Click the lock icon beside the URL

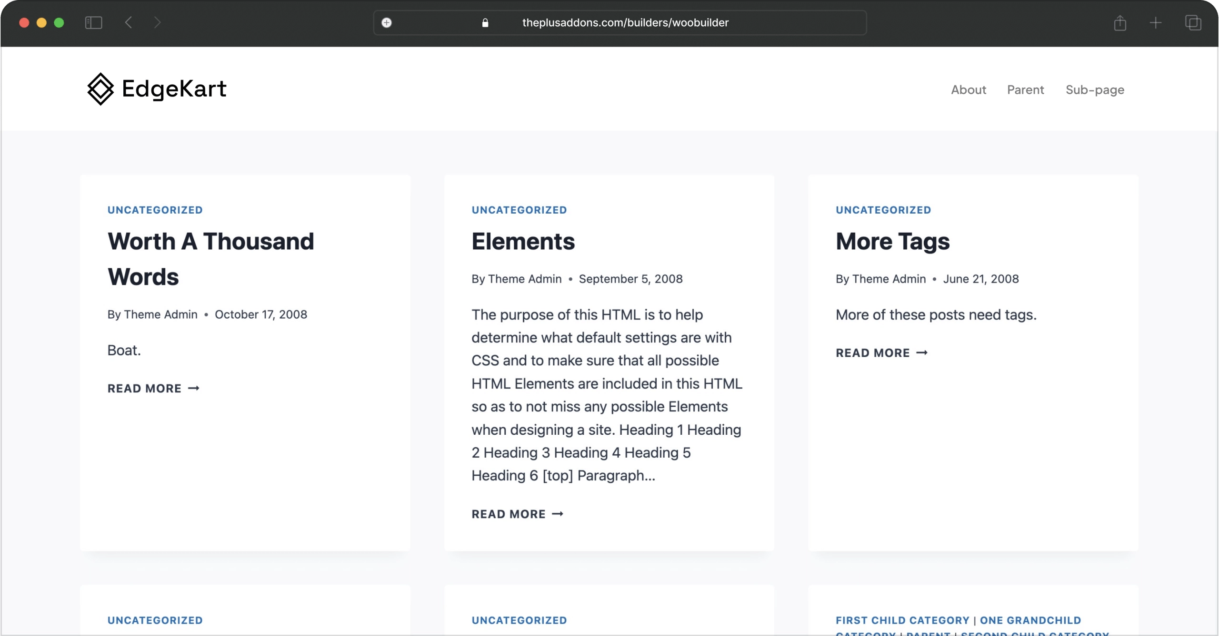click(485, 22)
